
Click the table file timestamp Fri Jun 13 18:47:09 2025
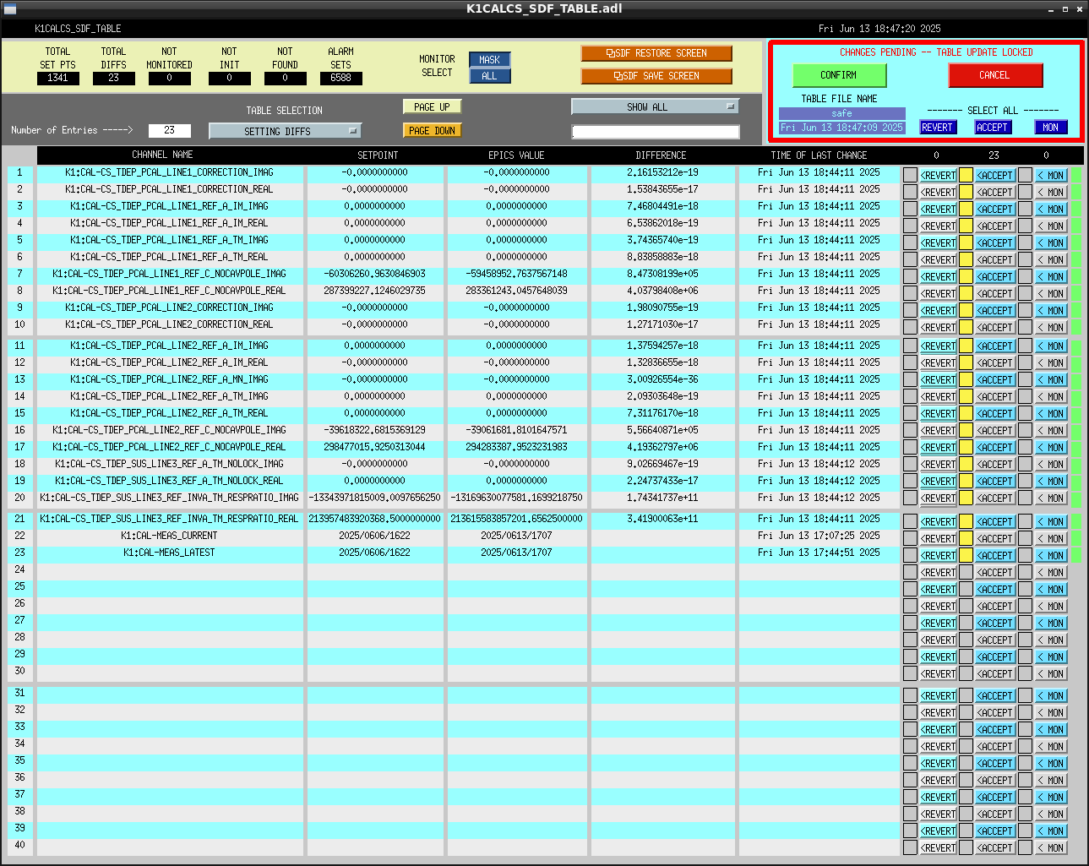[x=842, y=128]
